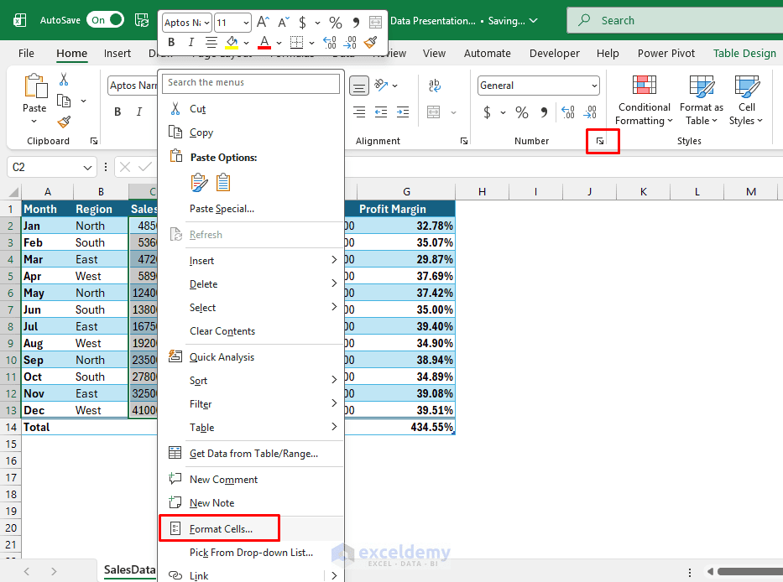This screenshot has width=783, height=582.
Task: Click Merge & Center in mini toolbar
Action: 375,23
